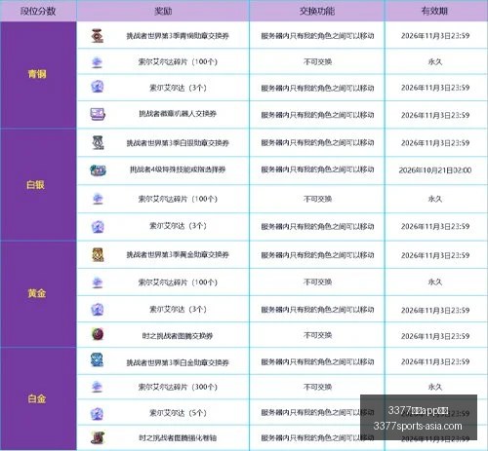Click 不可交换 in the 时之挑战者图腾交换券 row

click(317, 335)
